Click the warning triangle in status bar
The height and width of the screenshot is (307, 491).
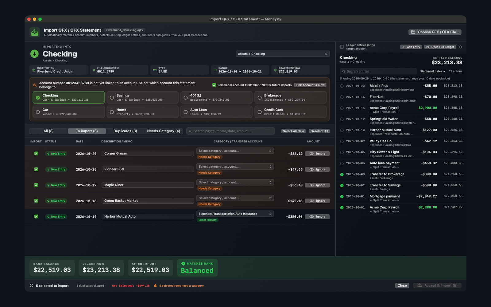point(155,286)
